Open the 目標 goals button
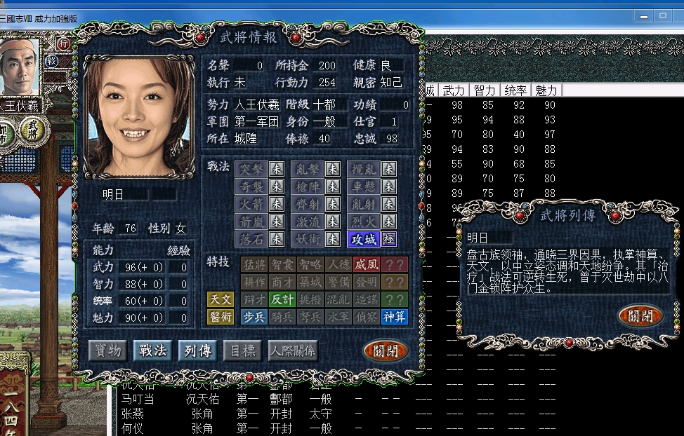 click(242, 350)
